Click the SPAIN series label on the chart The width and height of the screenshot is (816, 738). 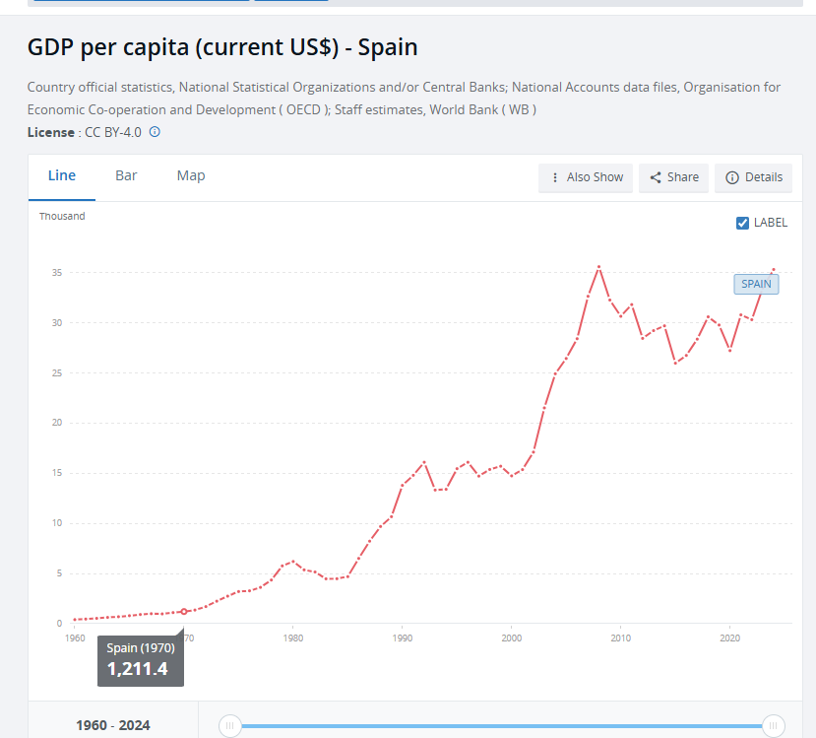[756, 285]
